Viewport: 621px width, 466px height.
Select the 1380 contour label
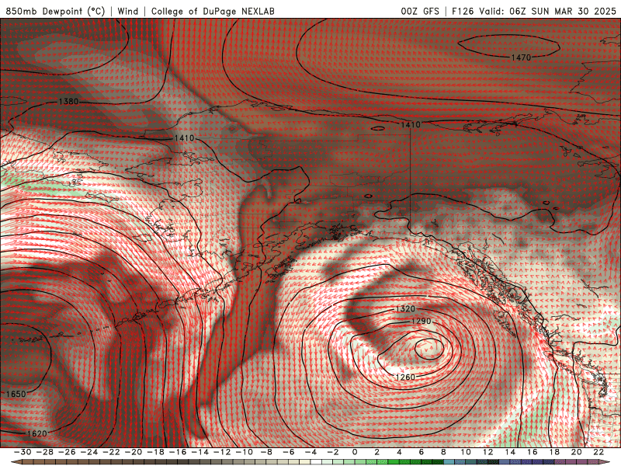pos(68,102)
